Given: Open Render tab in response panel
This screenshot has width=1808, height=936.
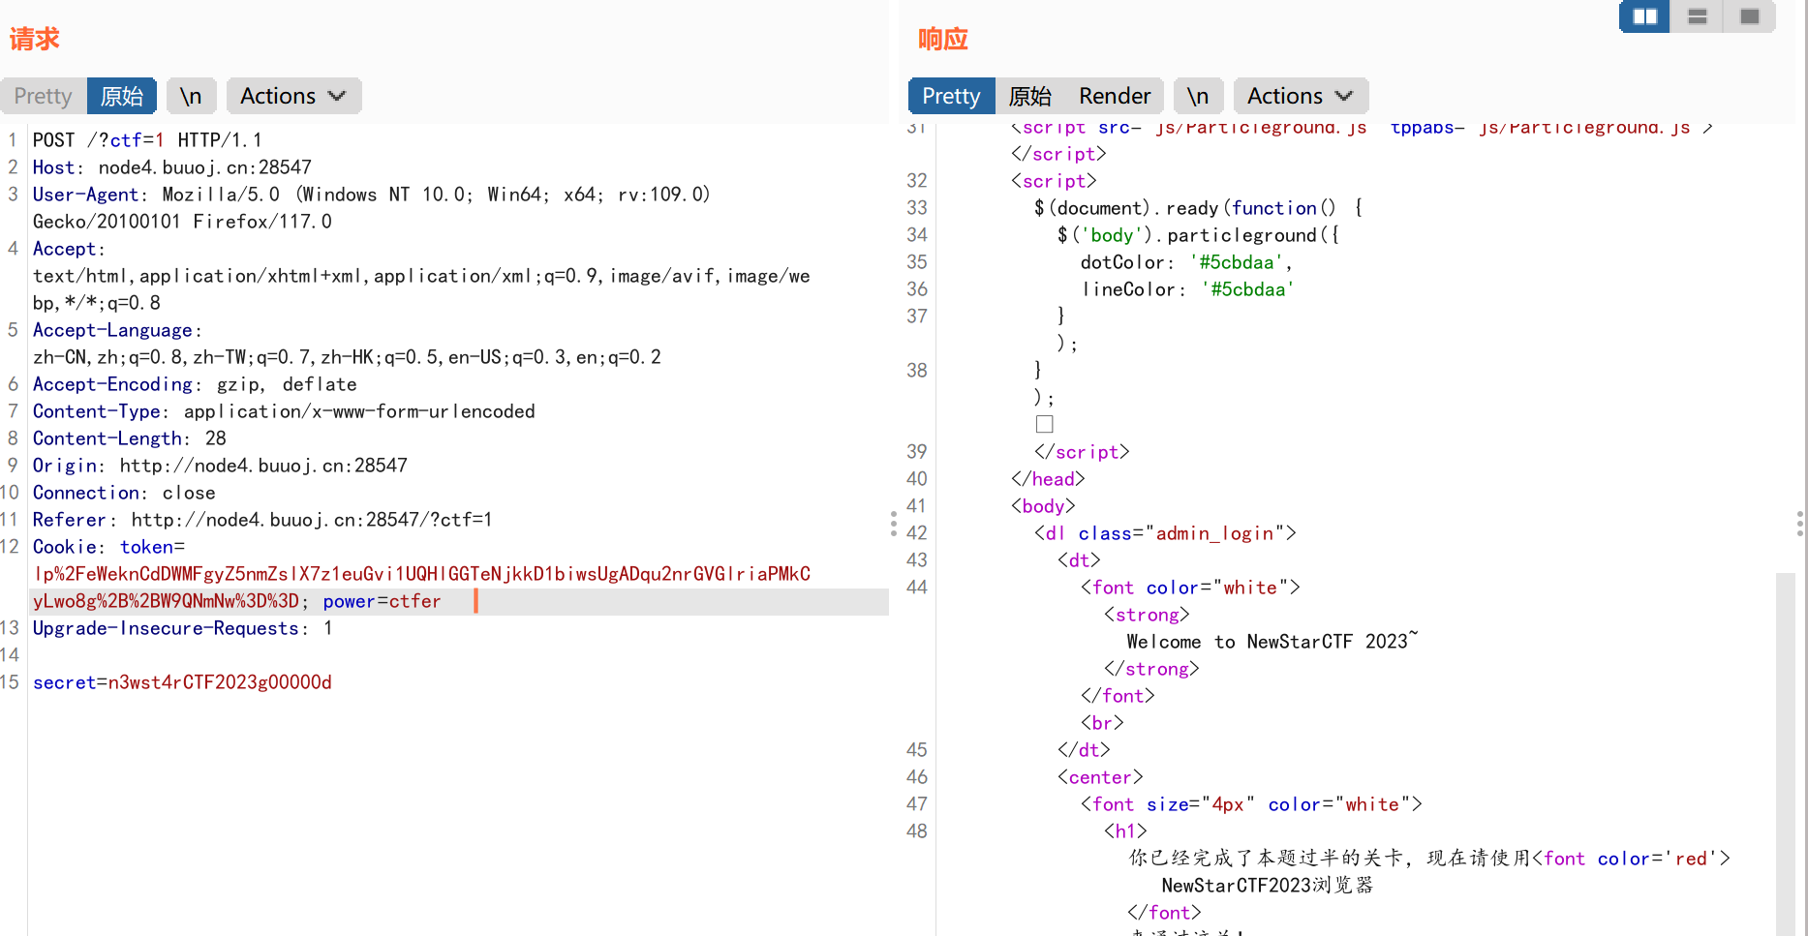Looking at the screenshot, I should click(1115, 96).
